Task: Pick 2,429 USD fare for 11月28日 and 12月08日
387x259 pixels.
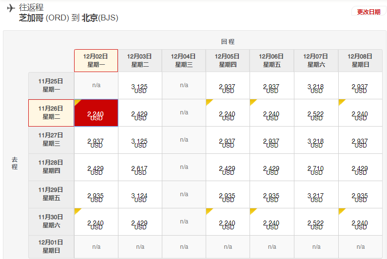Action: 360,167
